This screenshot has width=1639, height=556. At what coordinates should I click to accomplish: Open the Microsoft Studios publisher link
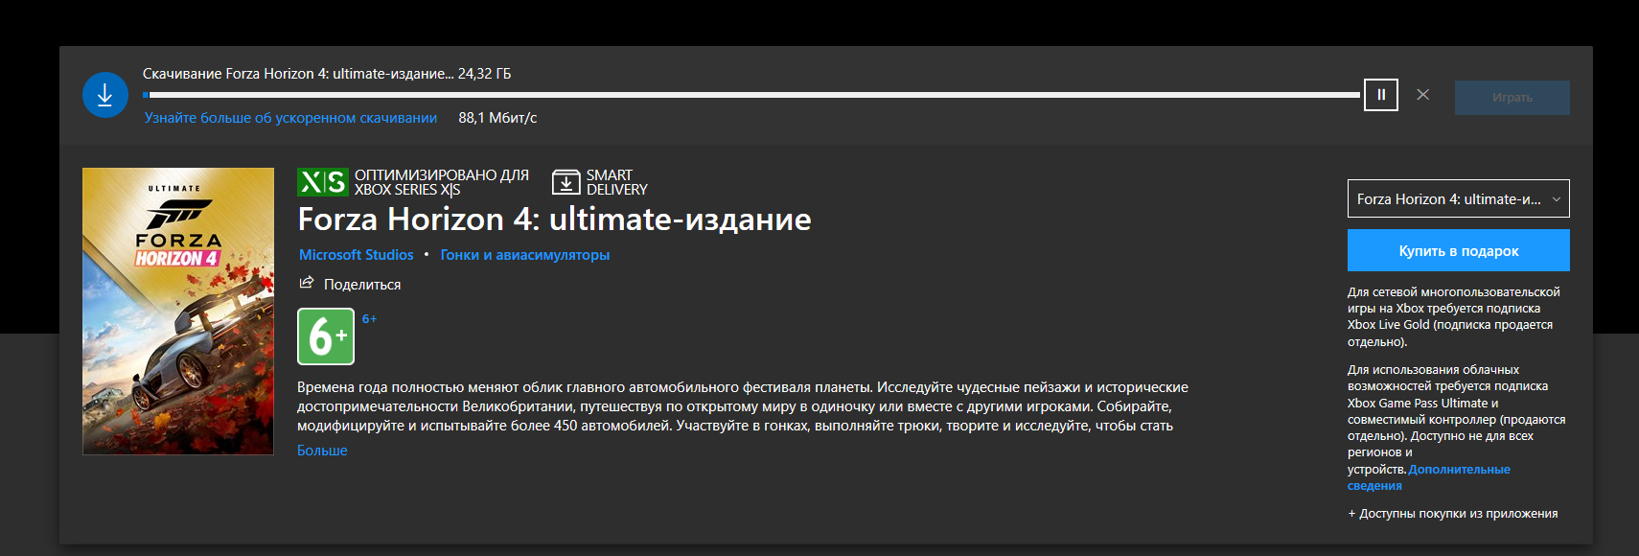click(357, 255)
